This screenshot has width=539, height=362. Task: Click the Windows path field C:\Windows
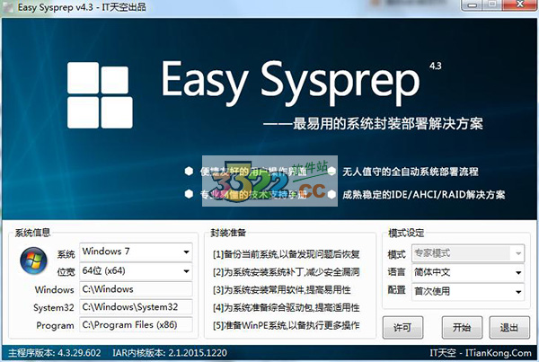tap(136, 289)
